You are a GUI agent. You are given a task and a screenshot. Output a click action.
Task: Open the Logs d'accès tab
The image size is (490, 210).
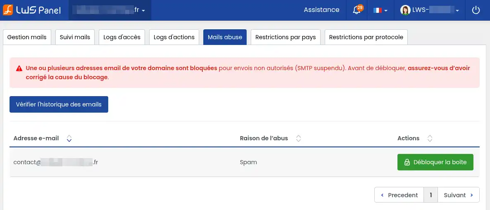122,37
